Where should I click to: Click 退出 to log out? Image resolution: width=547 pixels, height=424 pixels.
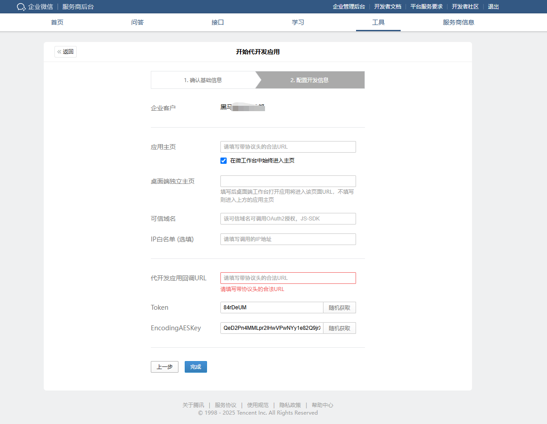click(x=493, y=7)
